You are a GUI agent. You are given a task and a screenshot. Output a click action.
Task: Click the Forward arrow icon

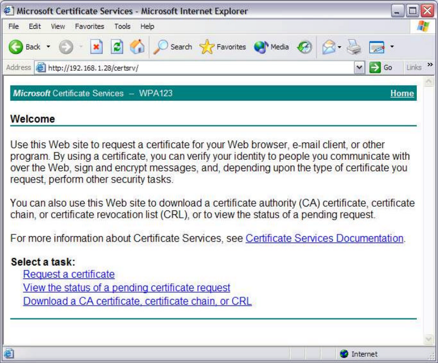66,47
